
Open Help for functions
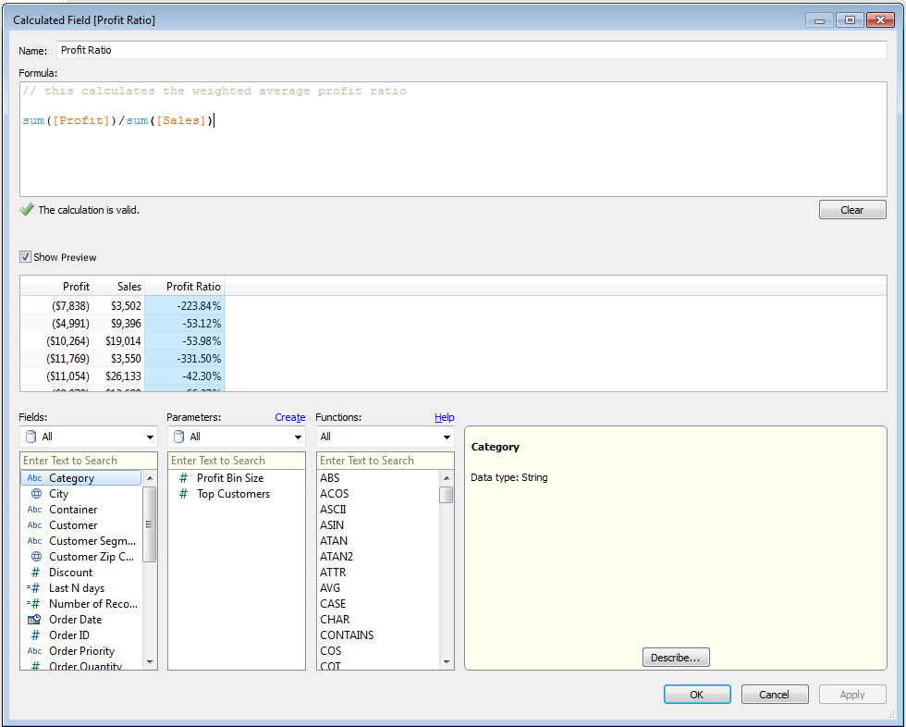(444, 417)
